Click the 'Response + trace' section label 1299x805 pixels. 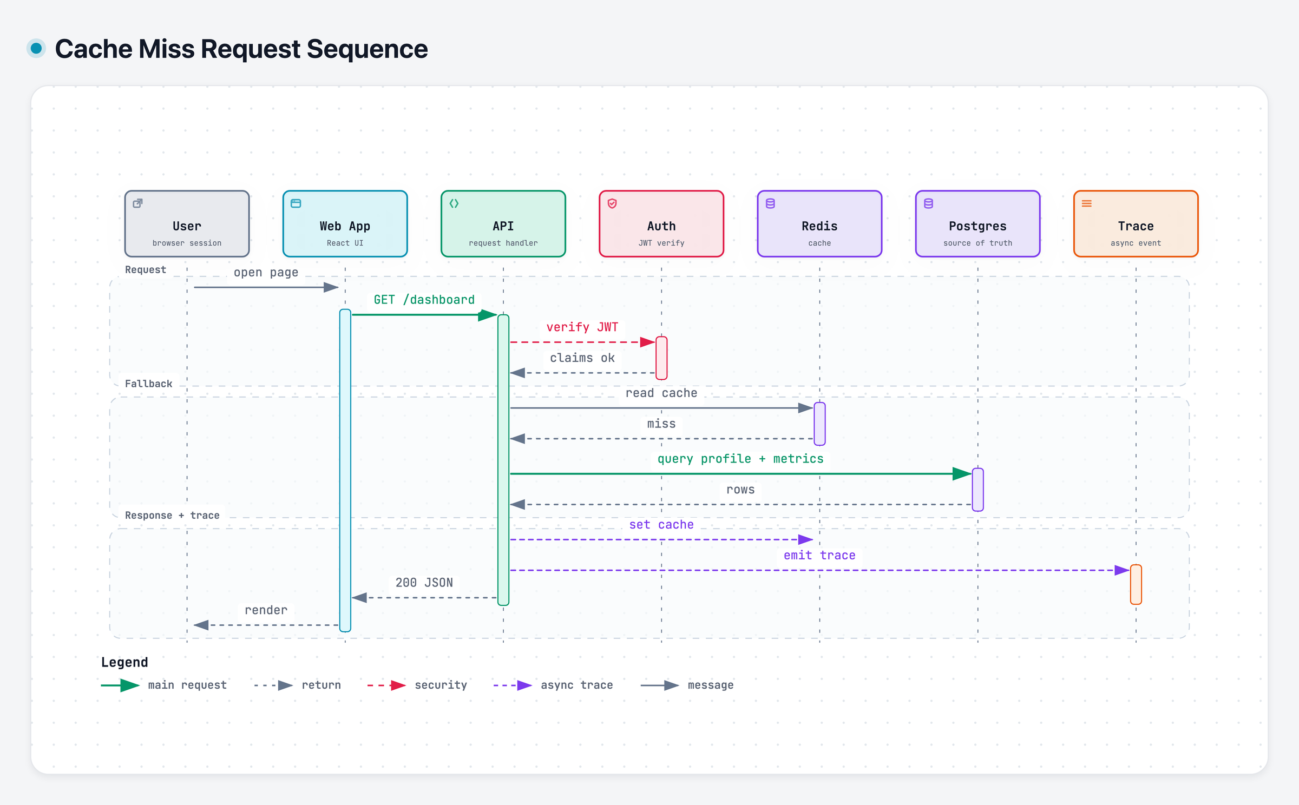(x=172, y=515)
